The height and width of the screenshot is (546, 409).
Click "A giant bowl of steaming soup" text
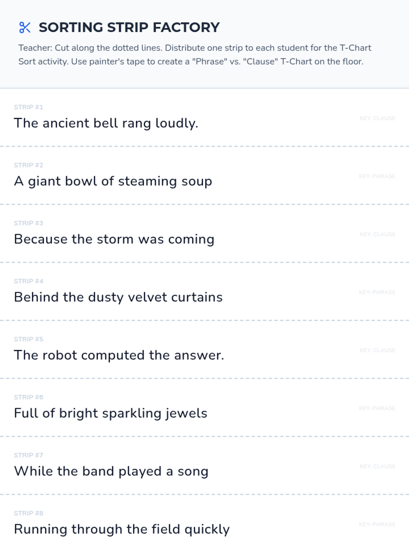[x=113, y=181]
